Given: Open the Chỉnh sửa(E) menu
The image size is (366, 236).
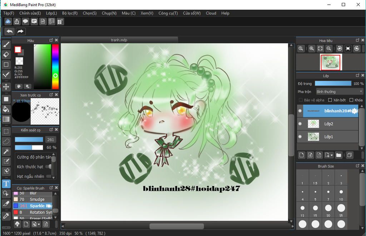Looking at the screenshot, I should click(x=30, y=13).
